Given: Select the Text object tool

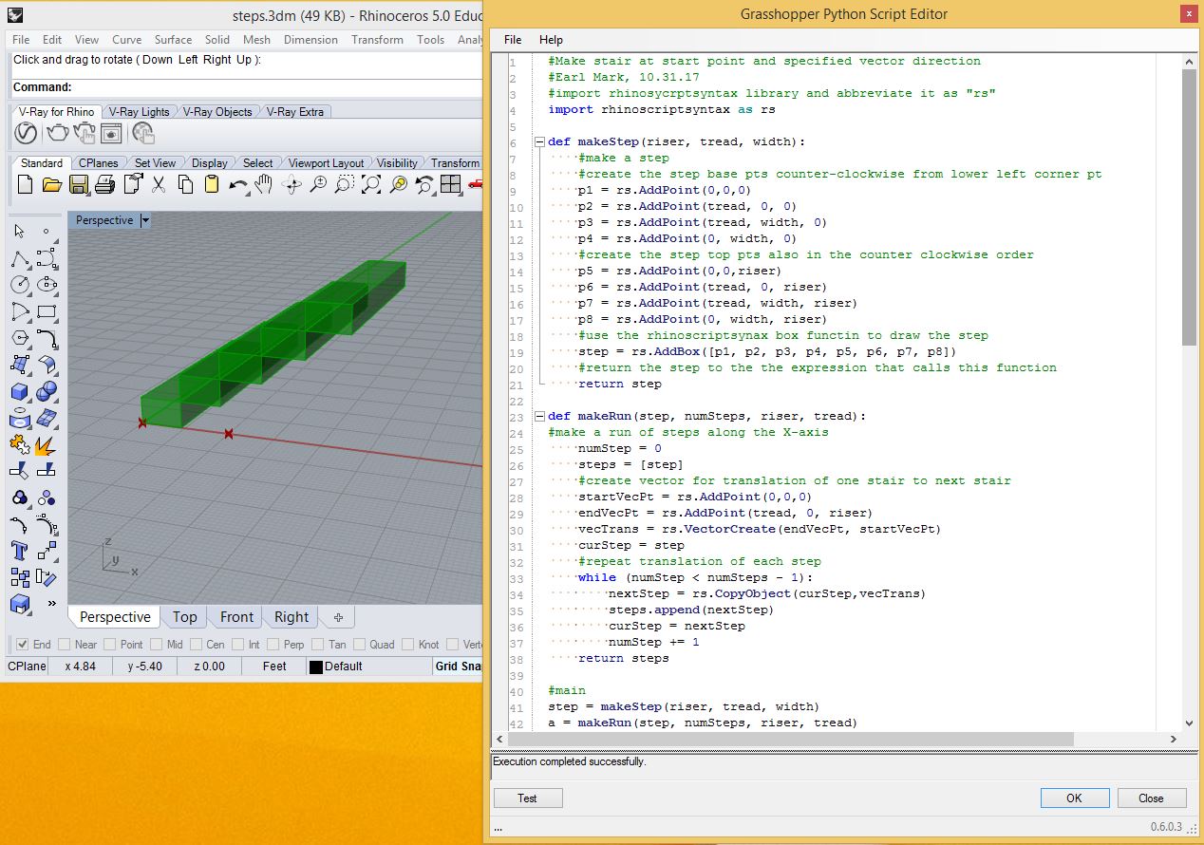Looking at the screenshot, I should [20, 551].
